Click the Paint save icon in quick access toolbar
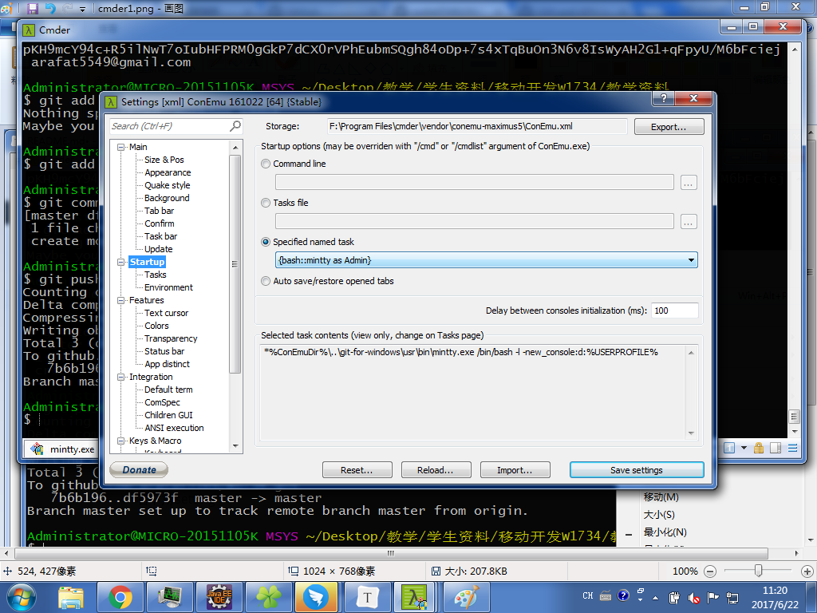Image resolution: width=817 pixels, height=613 pixels. (32, 8)
